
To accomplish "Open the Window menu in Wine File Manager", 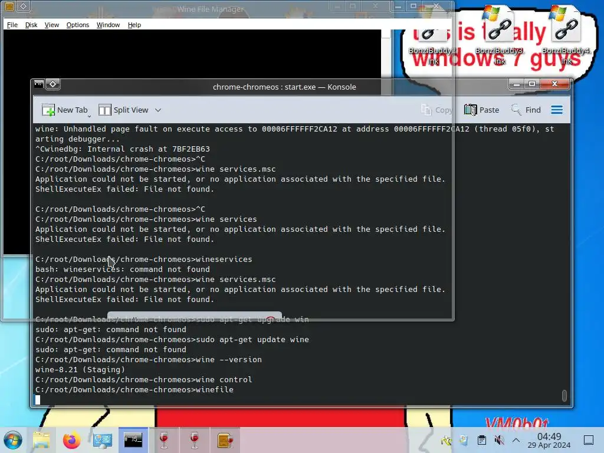I will pos(108,25).
